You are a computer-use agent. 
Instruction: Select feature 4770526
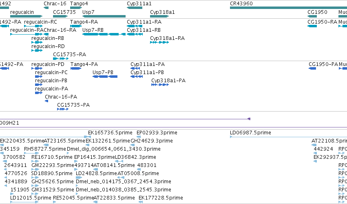[x=16, y=173]
